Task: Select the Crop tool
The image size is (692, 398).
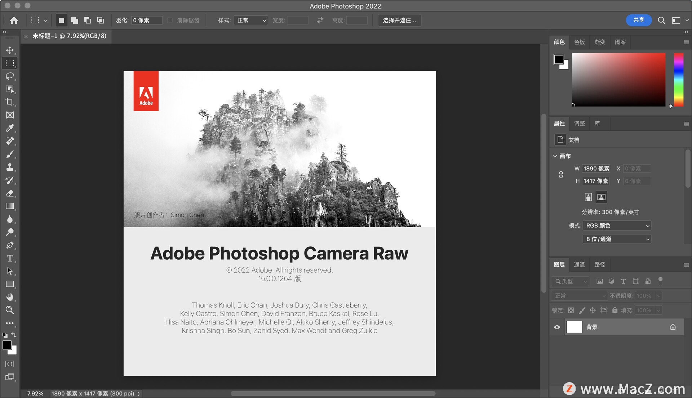Action: 10,102
